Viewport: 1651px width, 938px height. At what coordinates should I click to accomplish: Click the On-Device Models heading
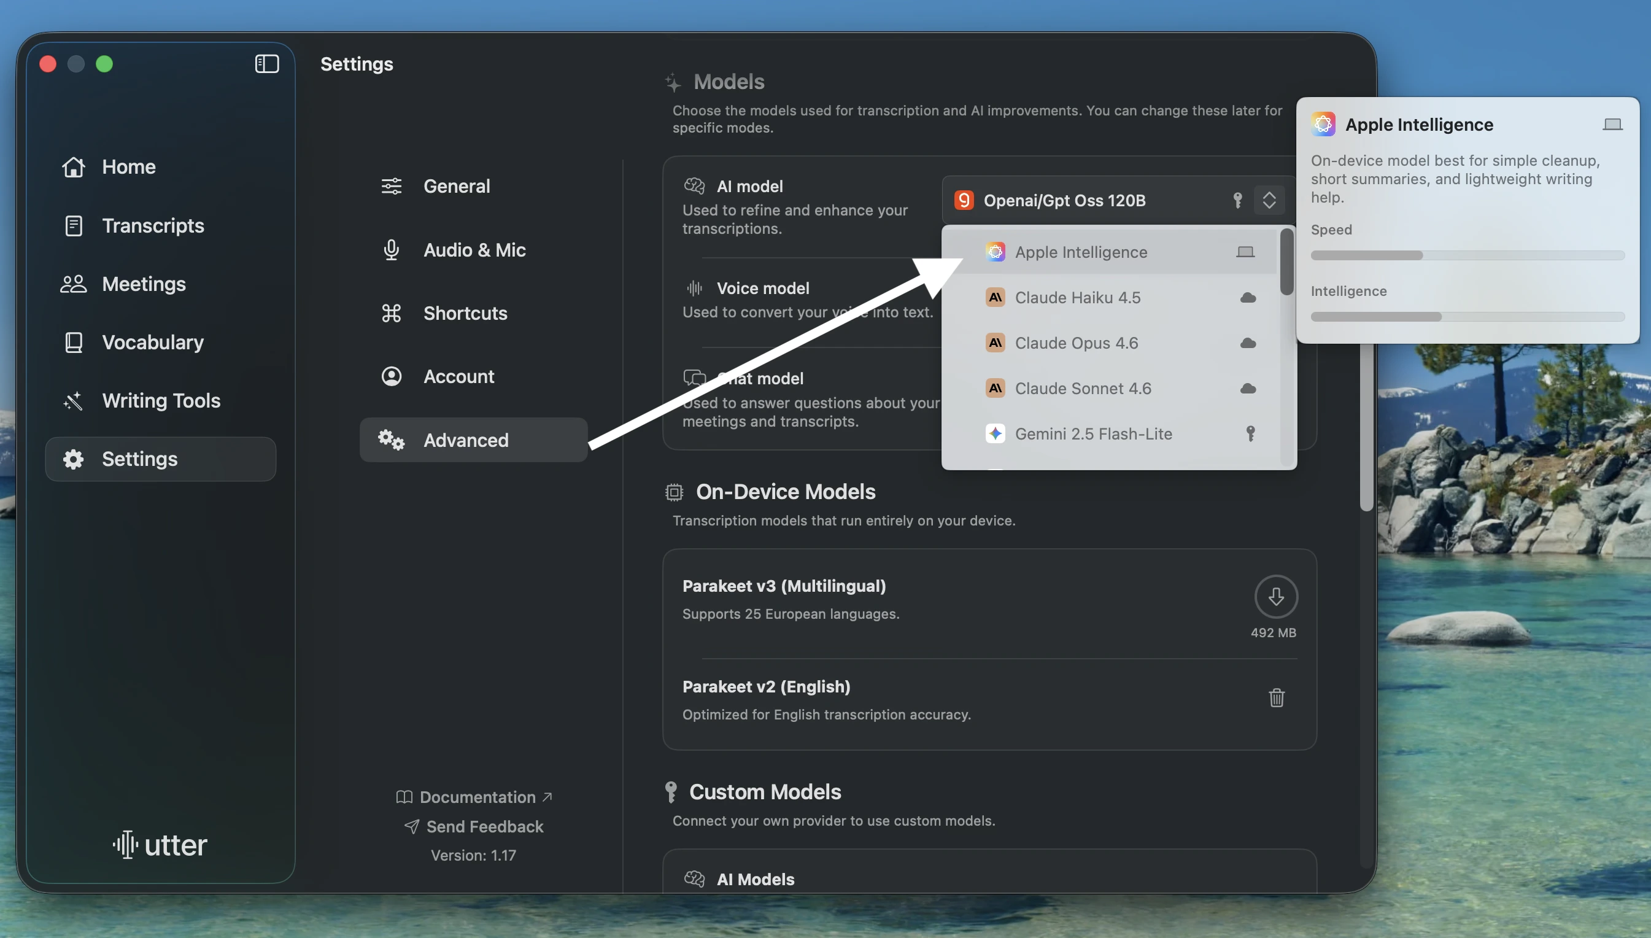click(786, 492)
